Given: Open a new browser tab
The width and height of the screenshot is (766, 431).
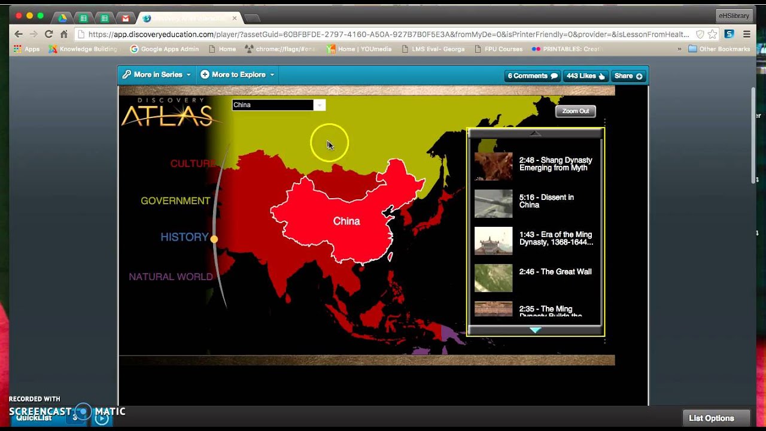Looking at the screenshot, I should coord(252,19).
